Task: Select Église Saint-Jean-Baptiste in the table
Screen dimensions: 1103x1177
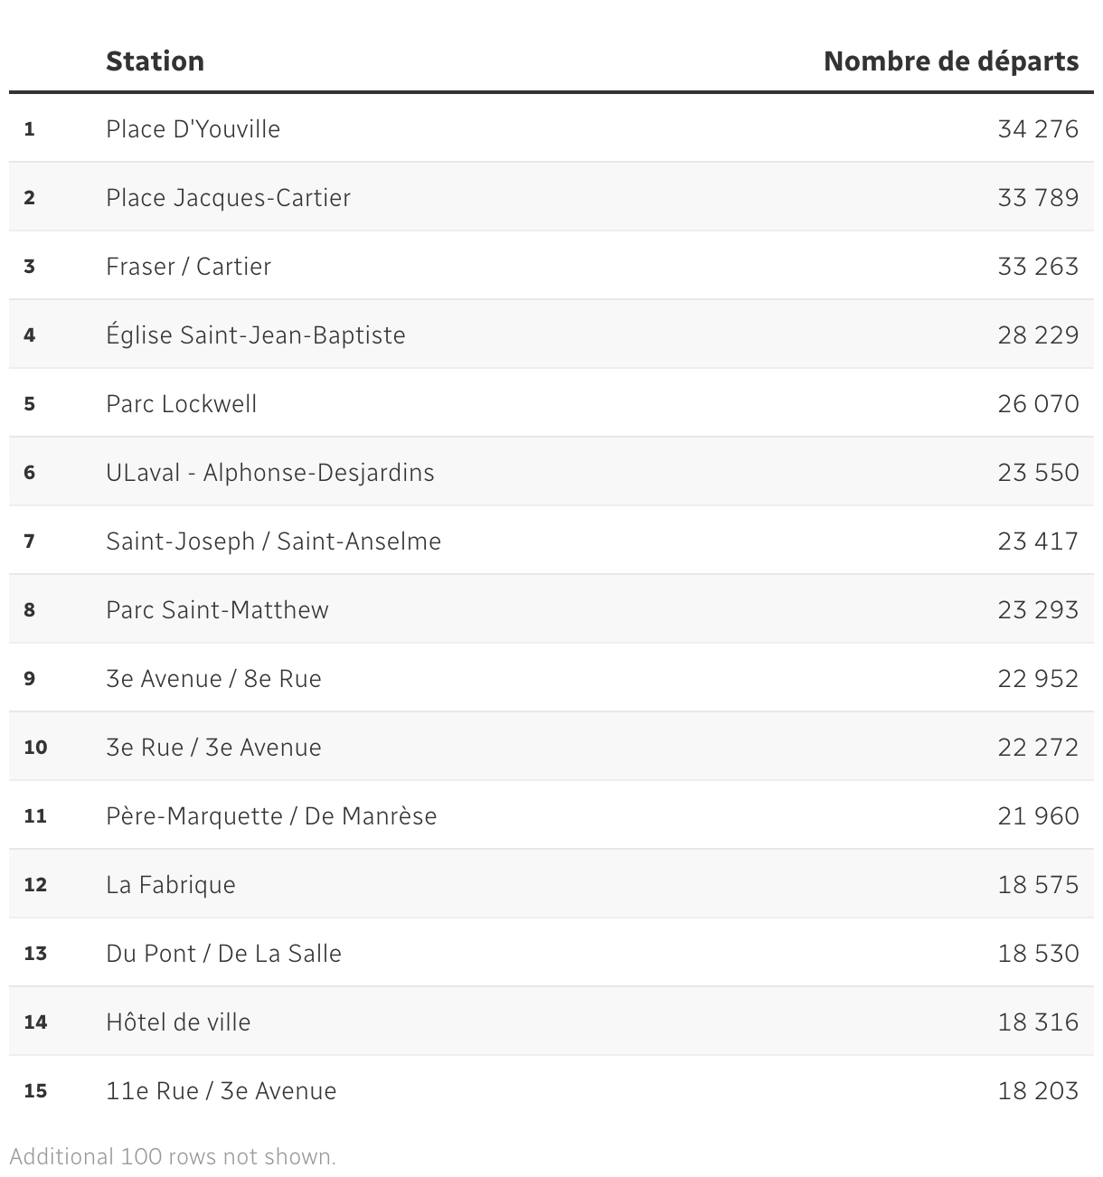Action: click(255, 335)
